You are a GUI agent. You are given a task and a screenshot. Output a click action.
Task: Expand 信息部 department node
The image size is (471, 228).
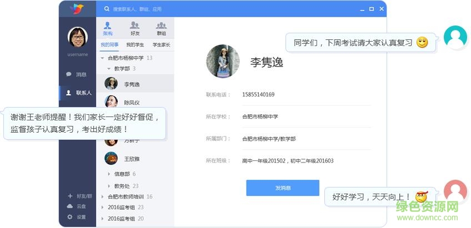(x=109, y=174)
